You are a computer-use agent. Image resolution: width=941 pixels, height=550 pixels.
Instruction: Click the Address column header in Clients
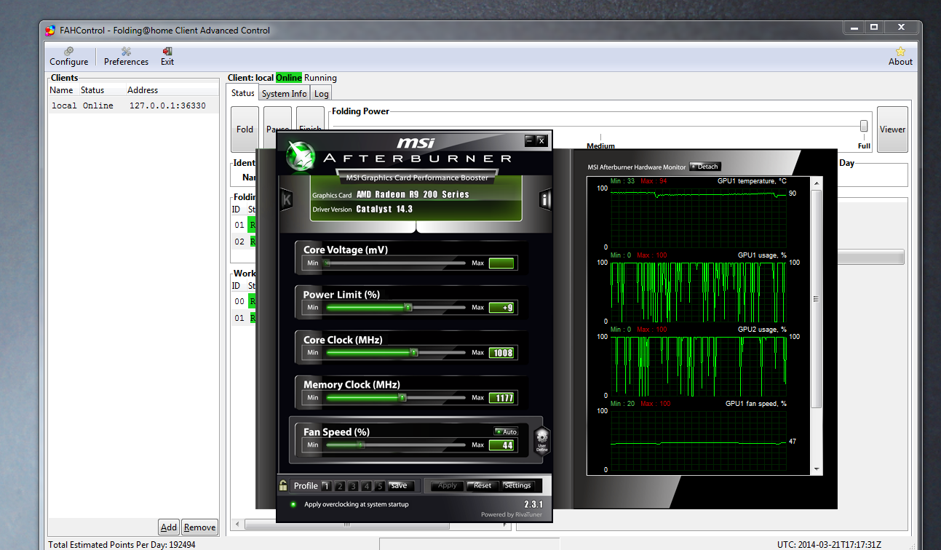[143, 90]
